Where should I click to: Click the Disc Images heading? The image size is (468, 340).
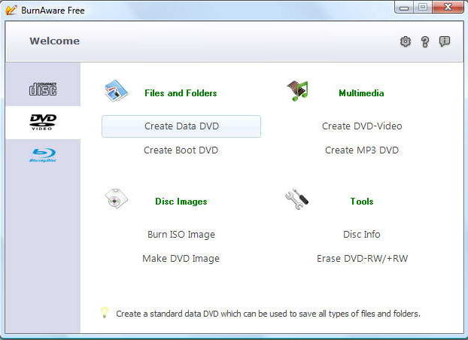(x=181, y=202)
